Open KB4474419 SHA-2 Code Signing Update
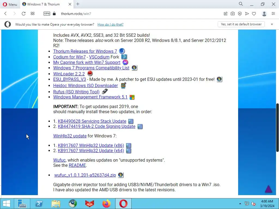 click(x=97, y=126)
